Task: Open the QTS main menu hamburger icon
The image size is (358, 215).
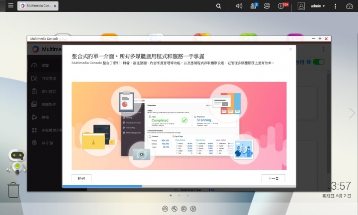Action: pyautogui.click(x=10, y=5)
